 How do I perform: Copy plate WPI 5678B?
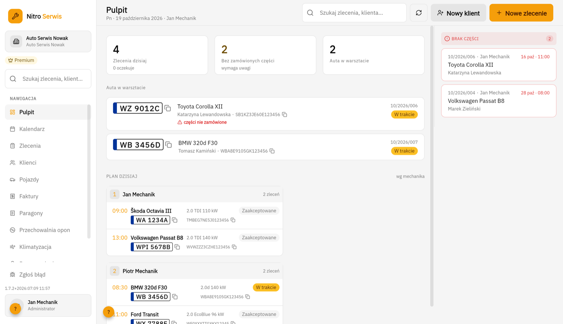177,247
